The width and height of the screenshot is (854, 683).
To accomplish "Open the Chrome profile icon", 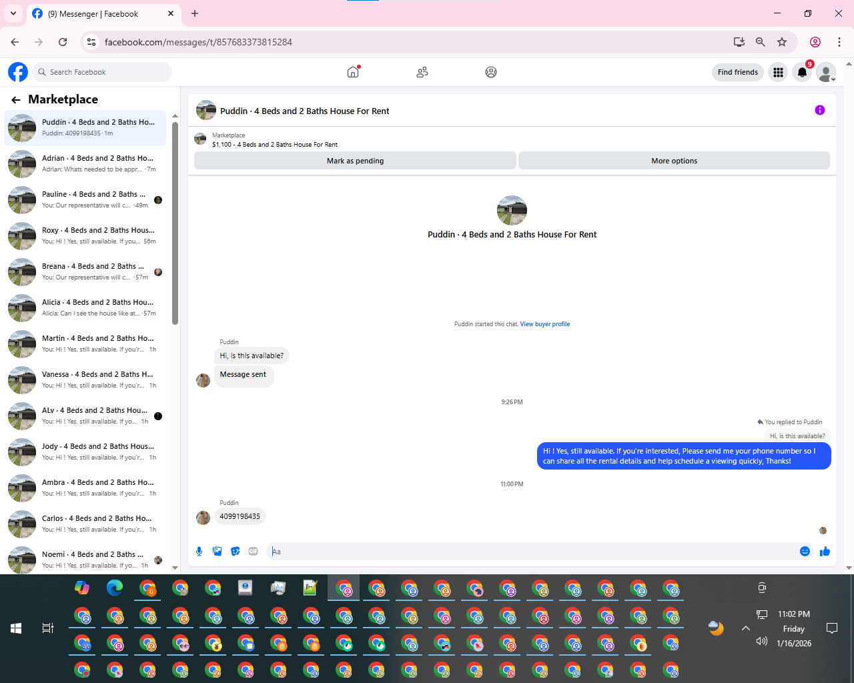I will pos(815,42).
